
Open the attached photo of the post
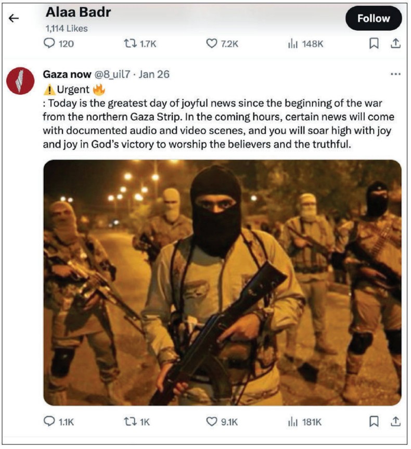click(x=223, y=283)
